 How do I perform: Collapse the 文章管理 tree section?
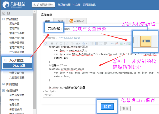pos(6,60)
